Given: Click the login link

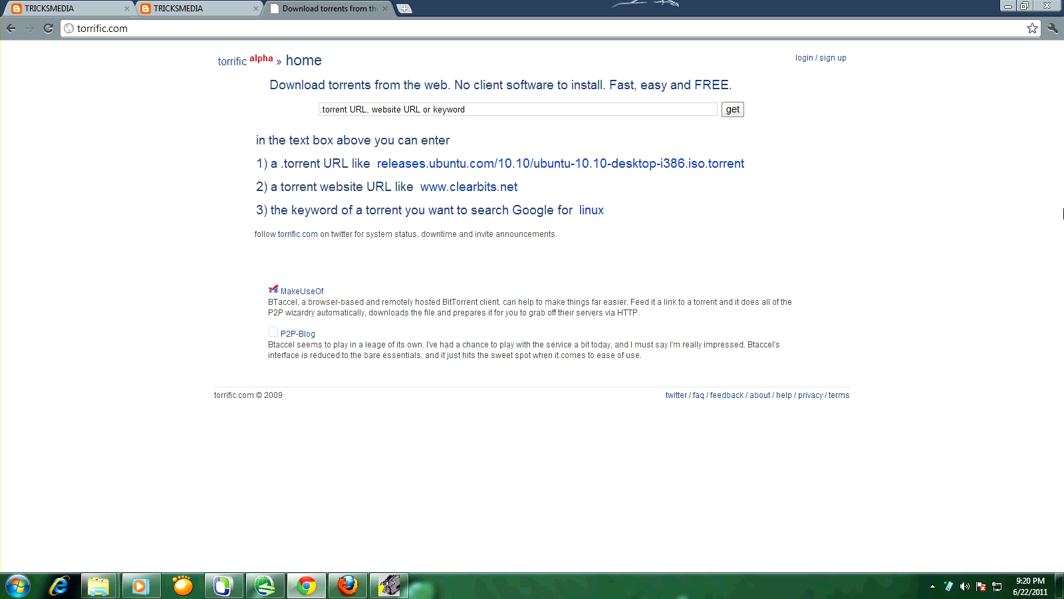Looking at the screenshot, I should click(x=804, y=58).
